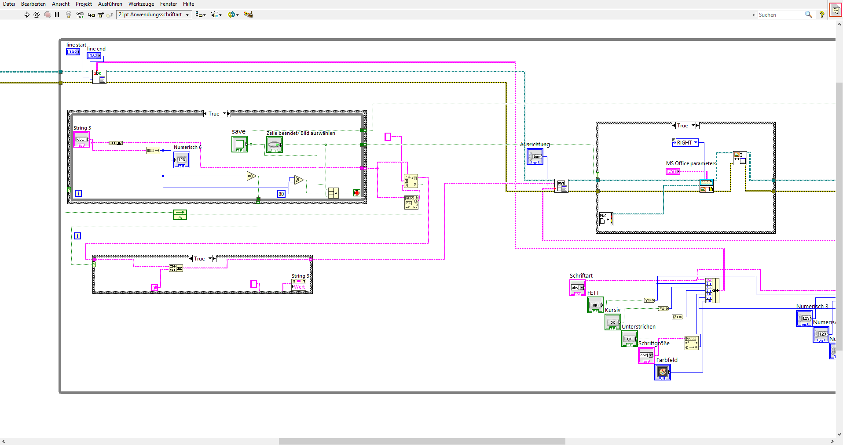Pause execution in the toolbar
Screen dimensions: 843x445
pyautogui.click(x=57, y=14)
